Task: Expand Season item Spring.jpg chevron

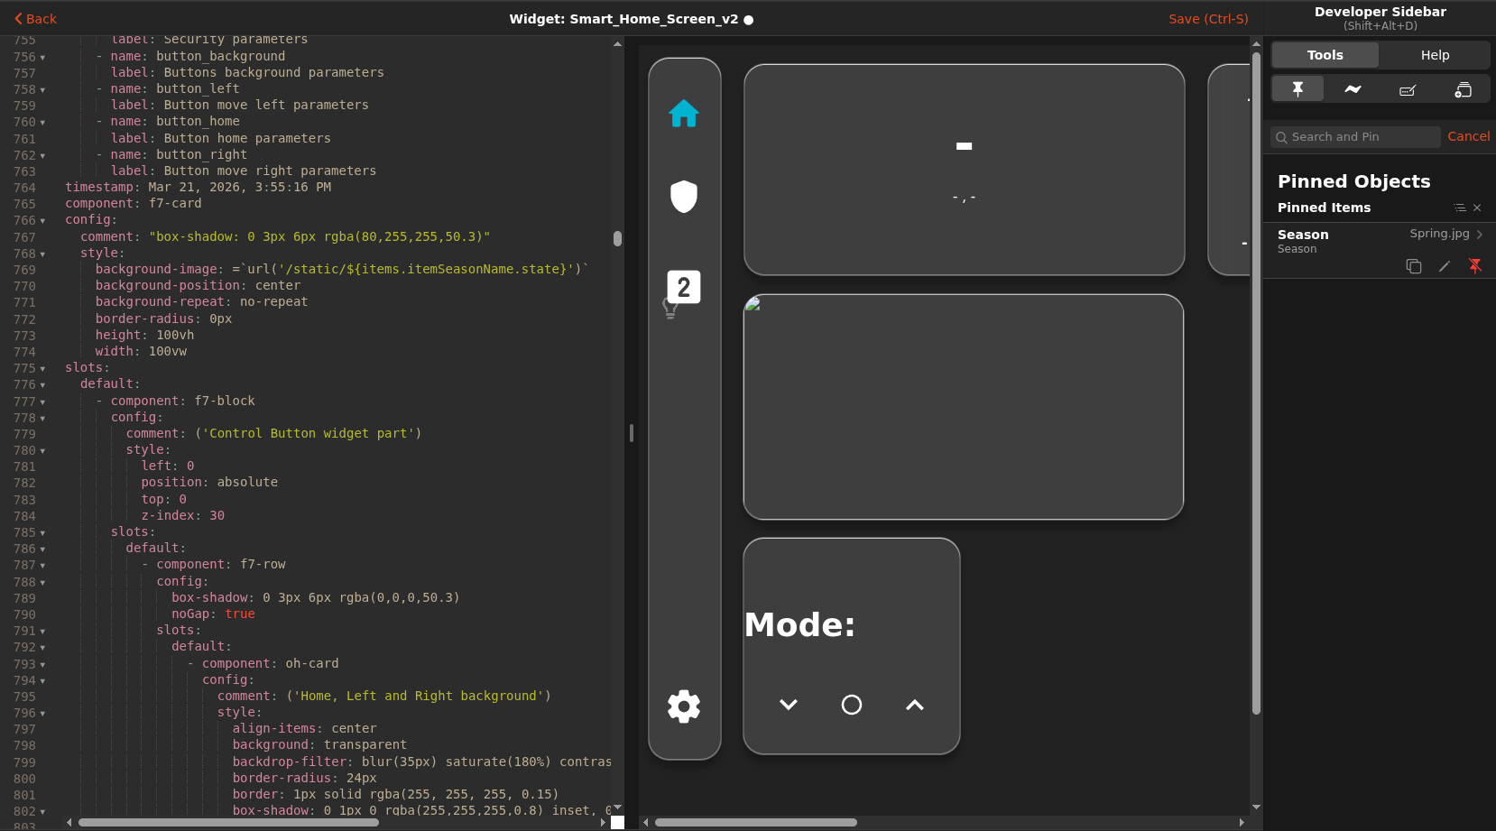Action: (1480, 234)
